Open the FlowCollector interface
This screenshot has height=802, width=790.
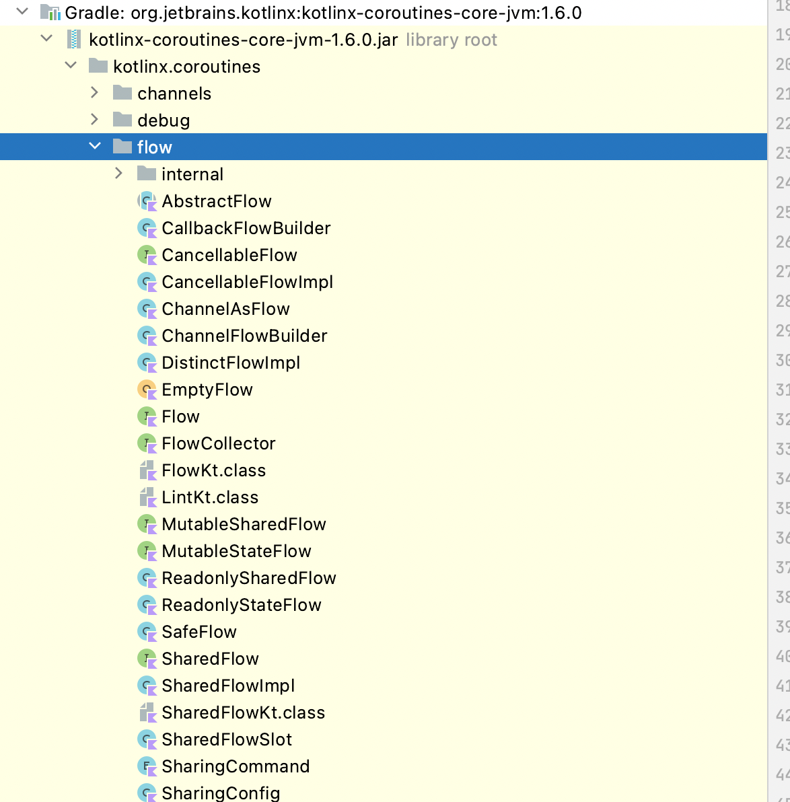219,444
